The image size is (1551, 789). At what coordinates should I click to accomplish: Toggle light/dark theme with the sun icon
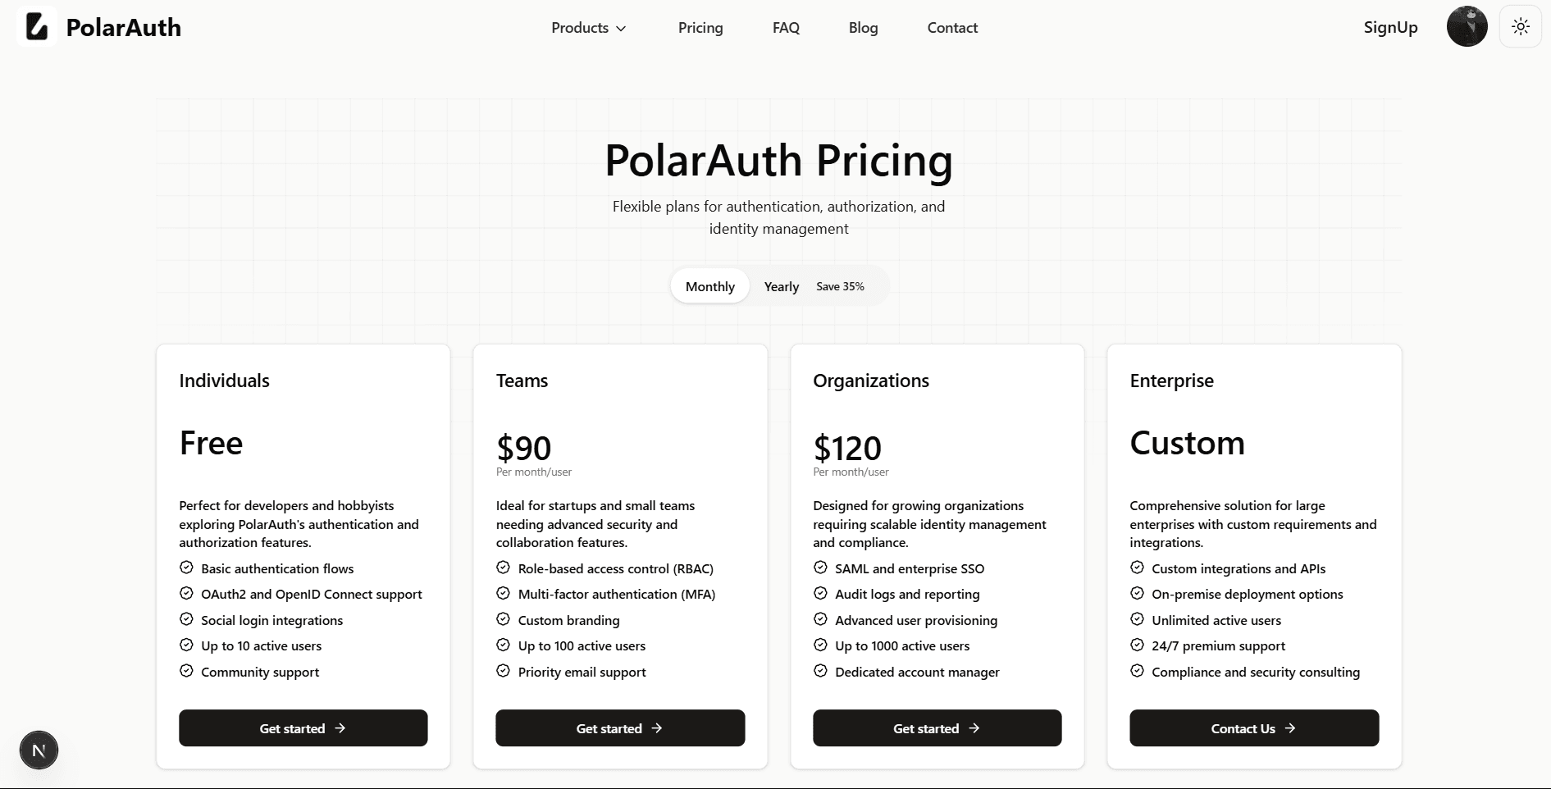click(1521, 25)
